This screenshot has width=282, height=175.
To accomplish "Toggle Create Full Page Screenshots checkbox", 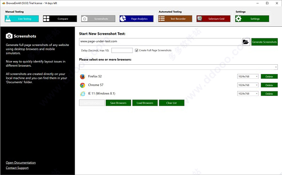I will click(x=136, y=51).
